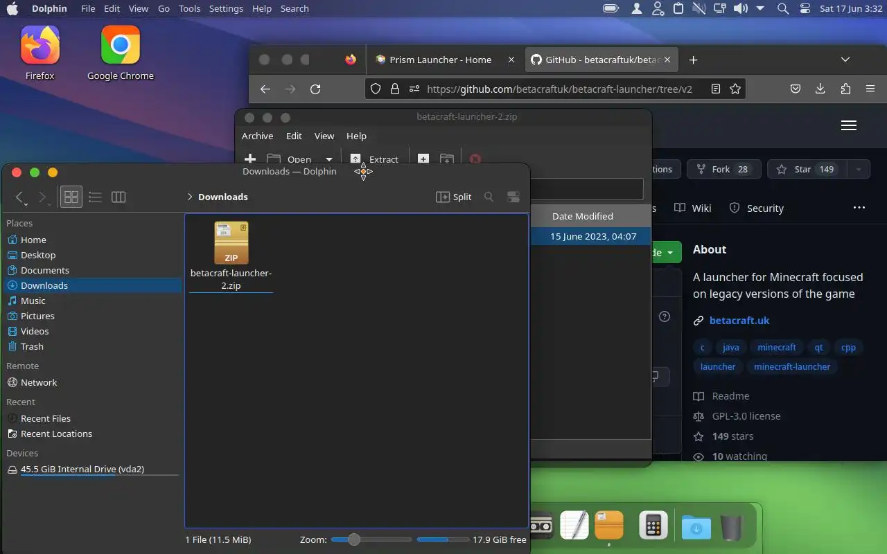Sort by Date Modified column in Ark
The width and height of the screenshot is (887, 554).
582,216
